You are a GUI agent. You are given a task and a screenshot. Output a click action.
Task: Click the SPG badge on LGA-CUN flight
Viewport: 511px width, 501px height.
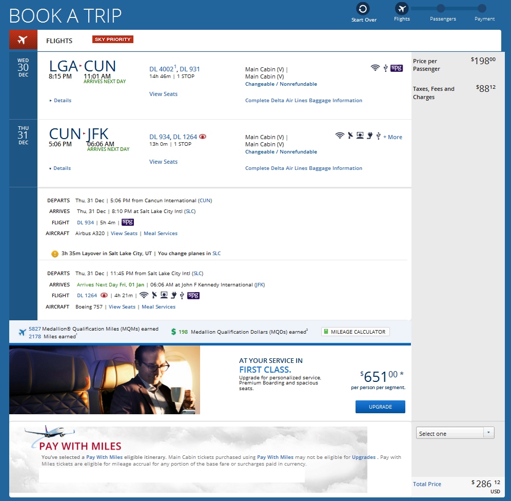[396, 68]
